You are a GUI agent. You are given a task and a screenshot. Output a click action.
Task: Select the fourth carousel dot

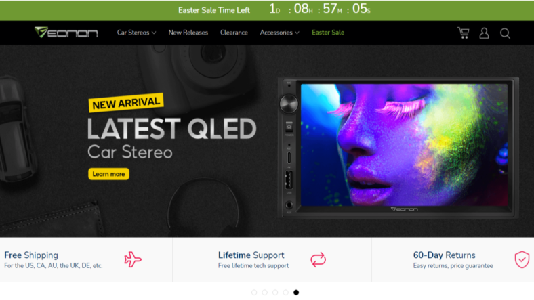[286, 292]
